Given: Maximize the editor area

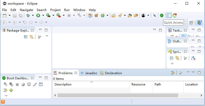Looking at the screenshot, I should 160,30.
